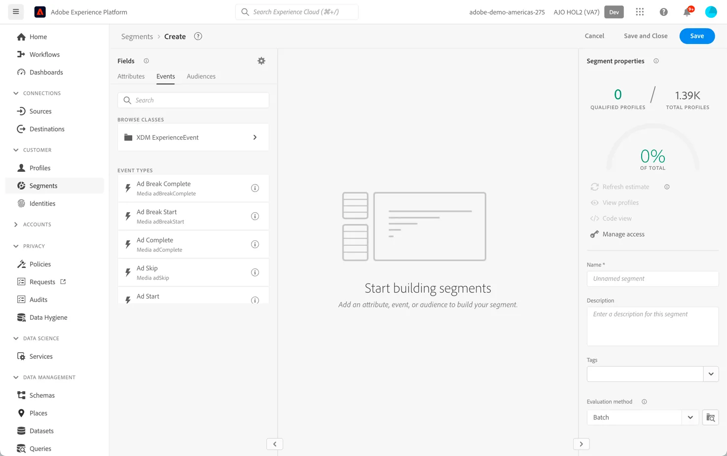The width and height of the screenshot is (727, 456).
Task: Open notifications bell icon
Action: tap(687, 12)
